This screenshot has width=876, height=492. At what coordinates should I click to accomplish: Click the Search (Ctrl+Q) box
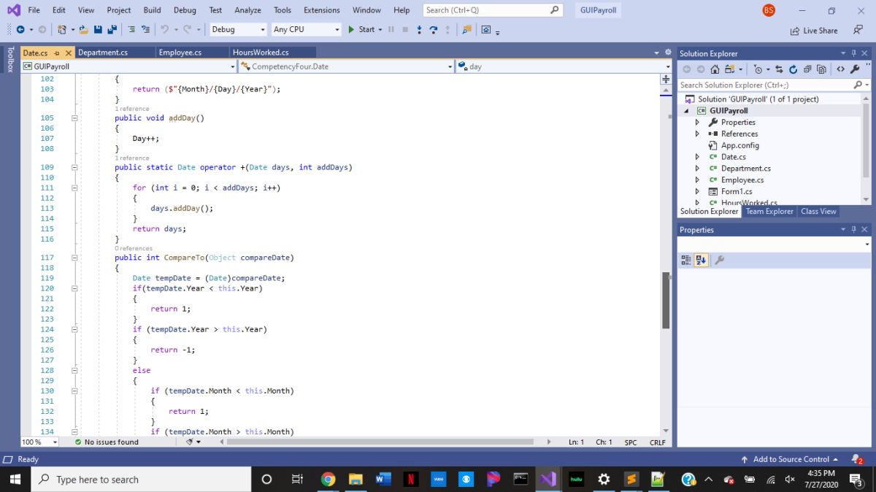pyautogui.click(x=493, y=10)
